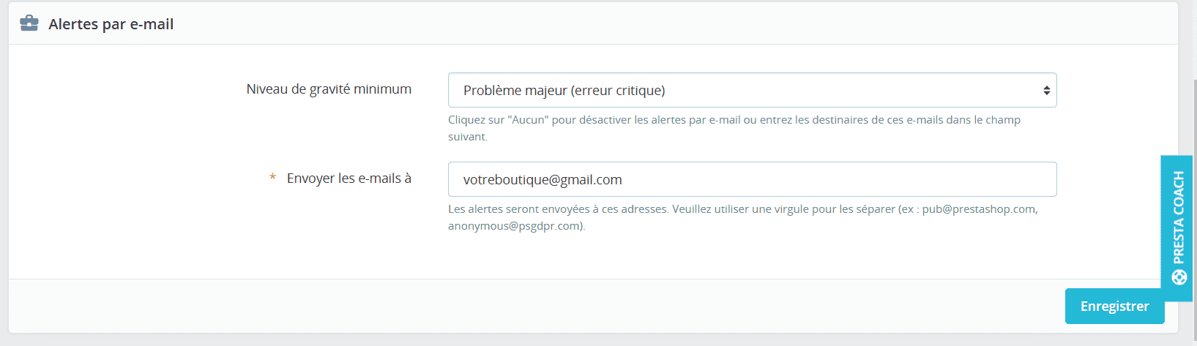The height and width of the screenshot is (346, 1197).
Task: Click the lifebuoy icon on the PRESTA COACH tab
Action: point(1179,277)
